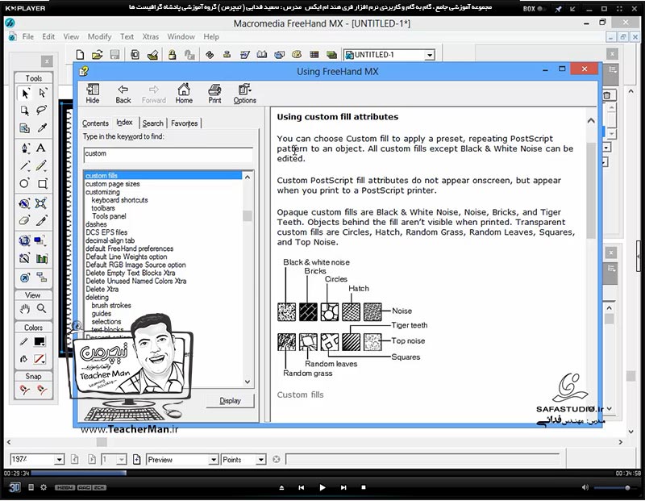Open the Custom fills link
The width and height of the screenshot is (645, 501).
300,395
